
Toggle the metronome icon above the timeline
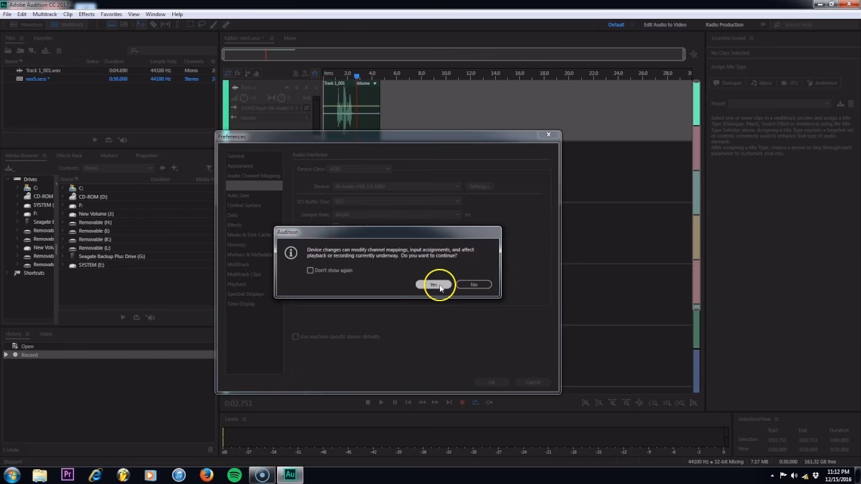(x=296, y=73)
